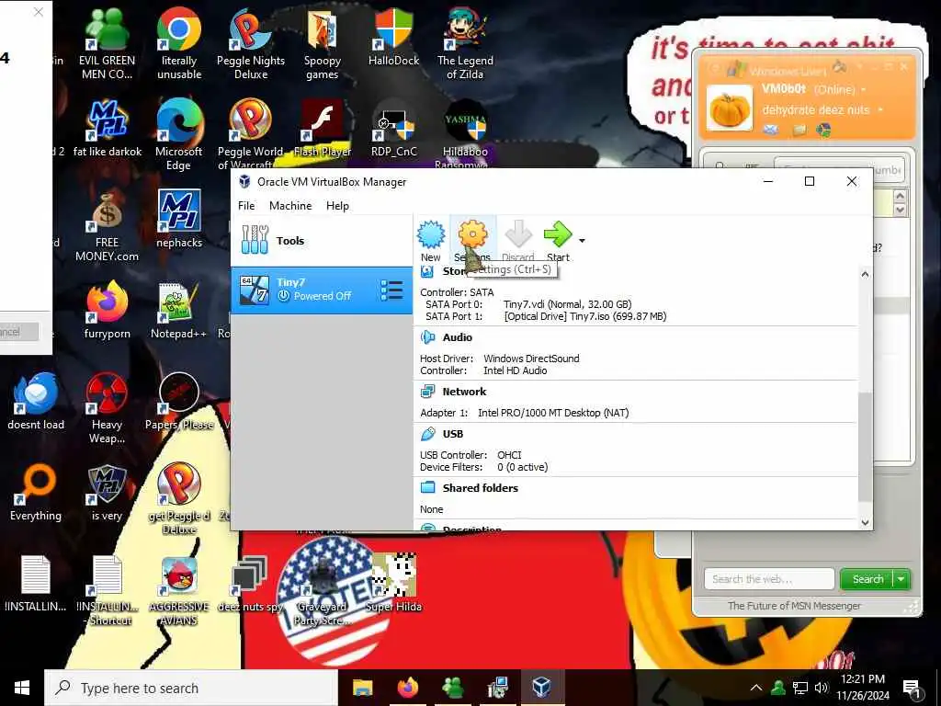Screen dimensions: 941x706
Task: Open The Legend of Zilda shortcut
Action: [x=465, y=44]
